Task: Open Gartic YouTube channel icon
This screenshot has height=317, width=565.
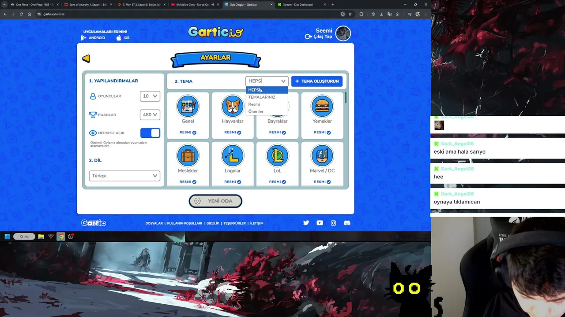Action: click(320, 223)
